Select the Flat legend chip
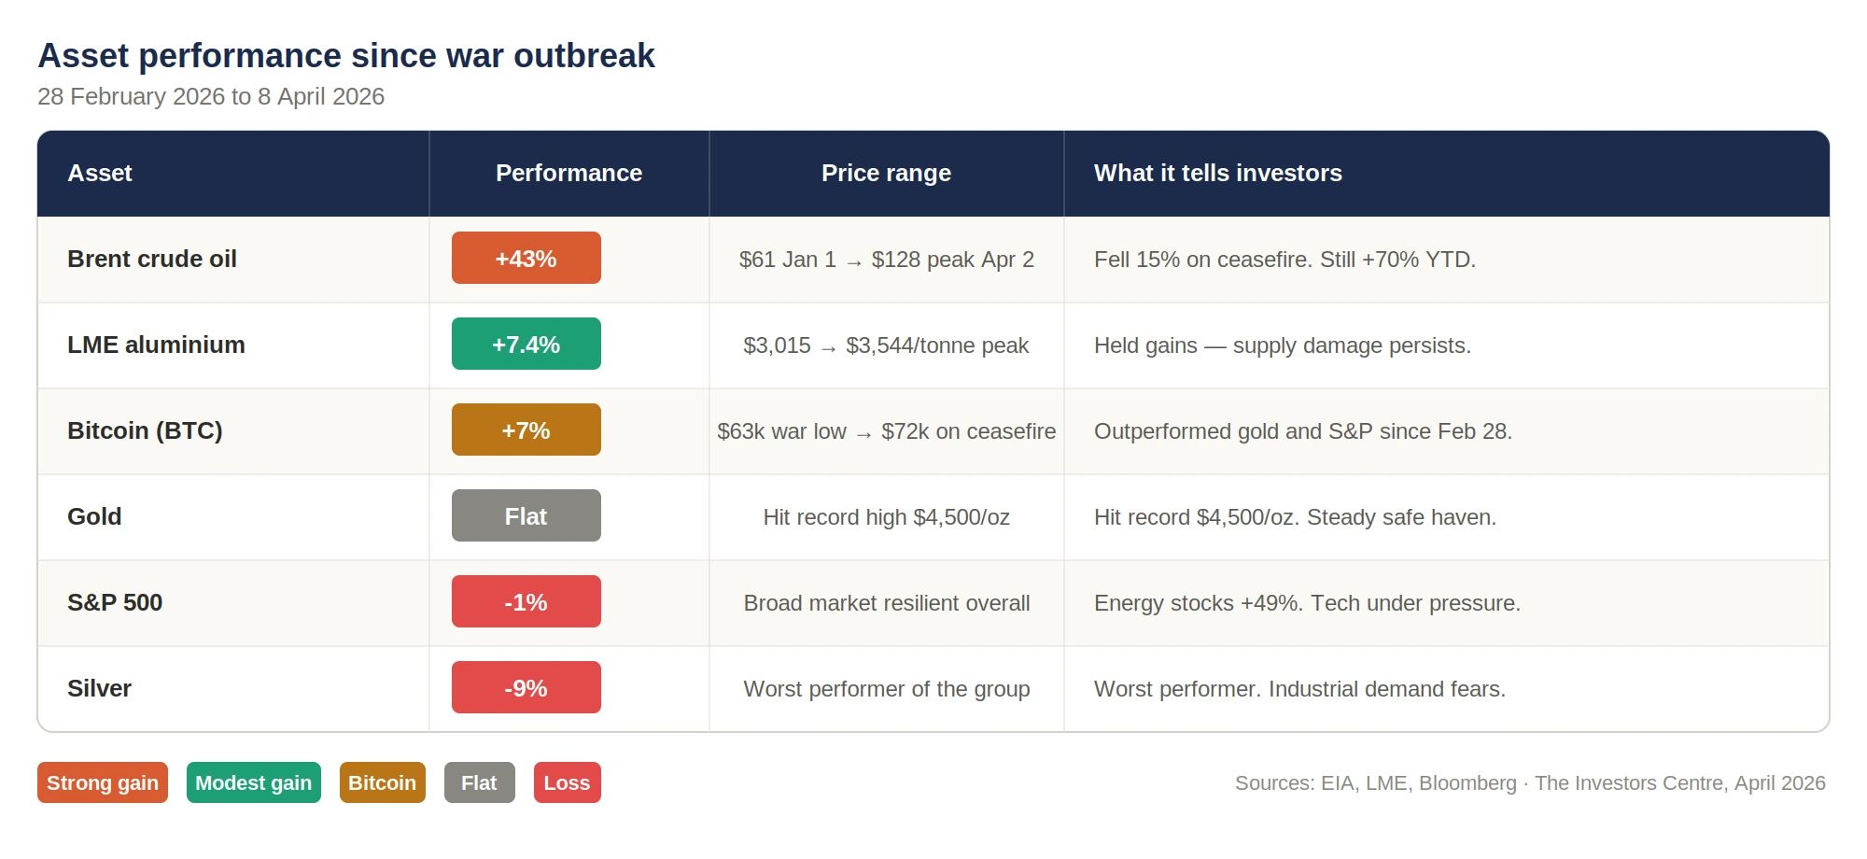 (x=479, y=782)
